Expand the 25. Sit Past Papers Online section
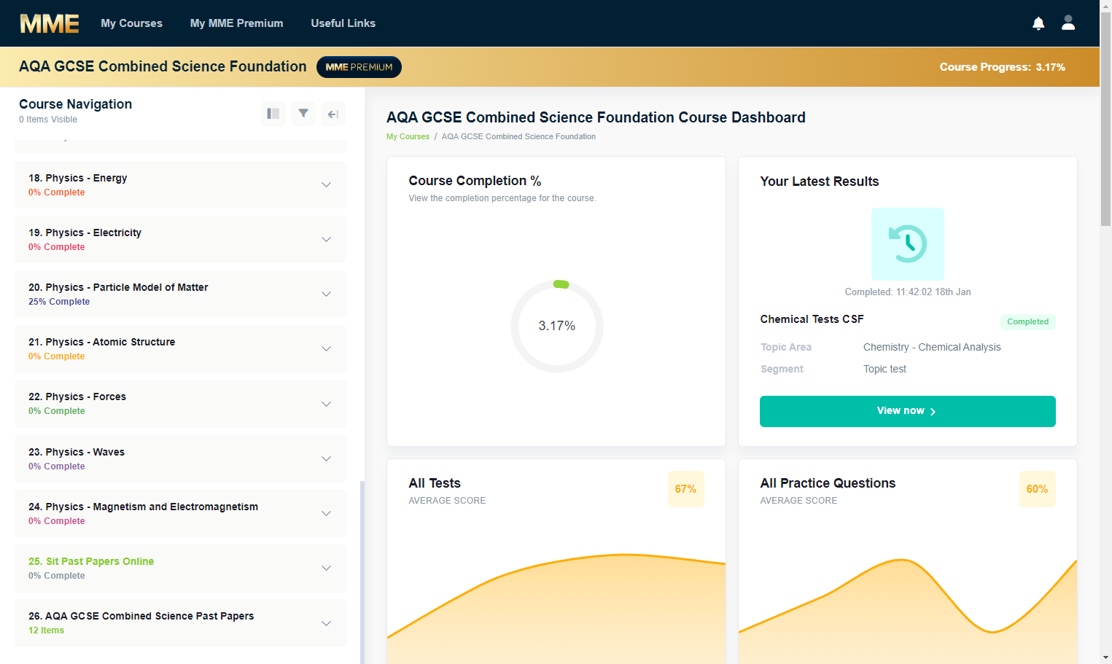The height and width of the screenshot is (664, 1112). (x=180, y=569)
